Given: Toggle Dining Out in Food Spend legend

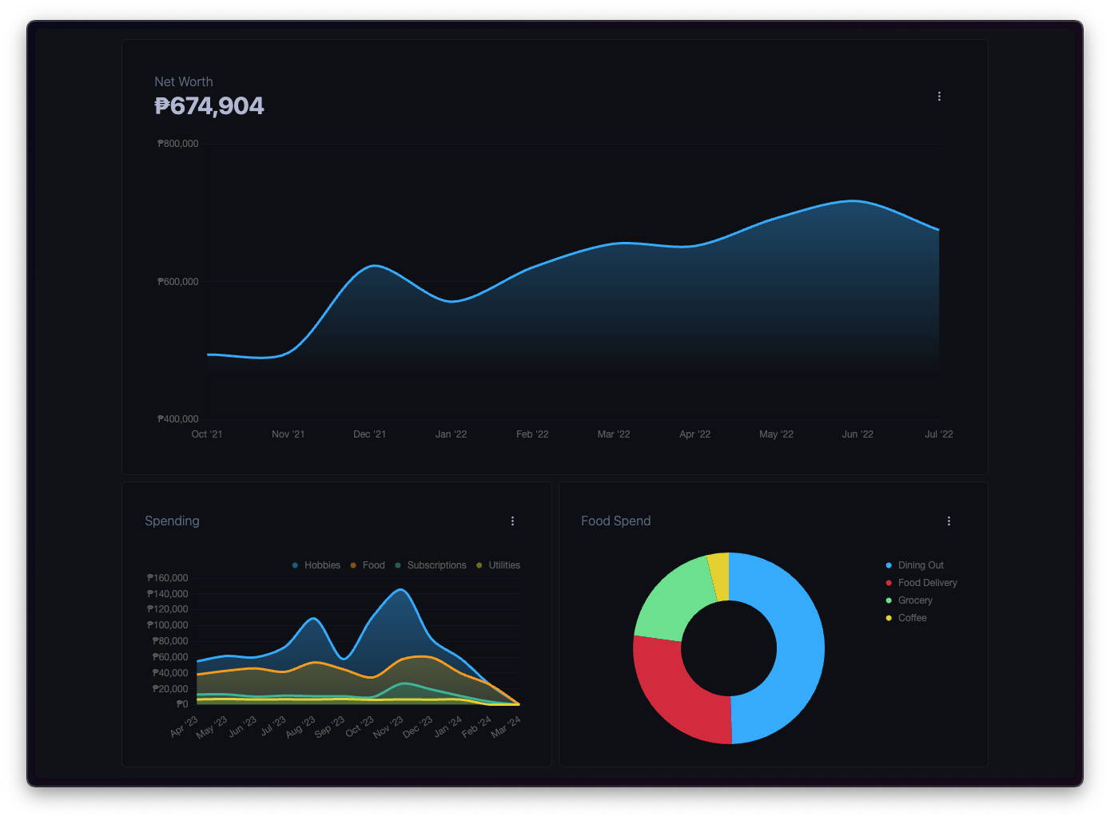Looking at the screenshot, I should [915, 565].
